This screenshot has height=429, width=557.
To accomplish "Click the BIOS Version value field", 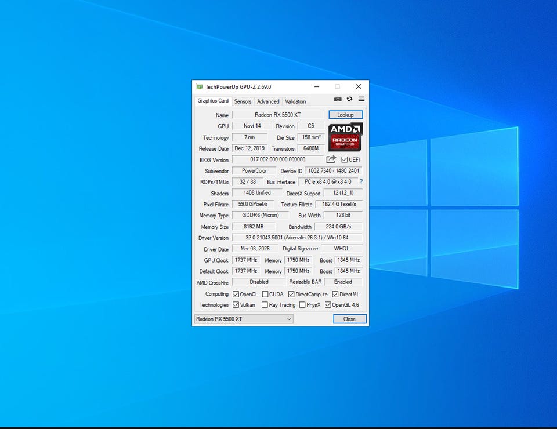I will click(x=277, y=159).
